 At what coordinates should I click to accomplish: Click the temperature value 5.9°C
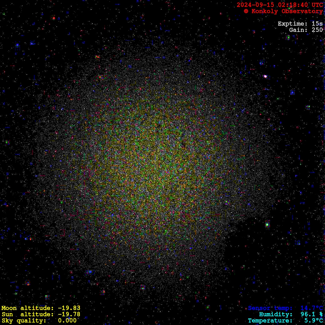[313, 321]
